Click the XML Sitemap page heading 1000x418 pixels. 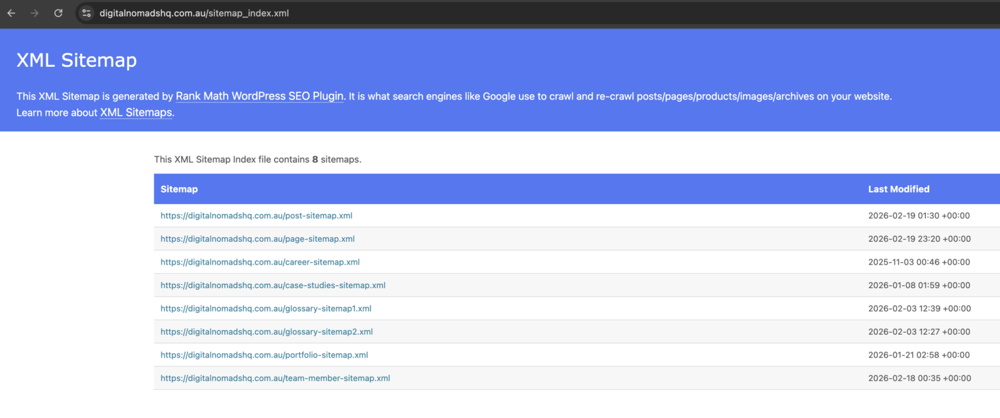[x=76, y=59]
